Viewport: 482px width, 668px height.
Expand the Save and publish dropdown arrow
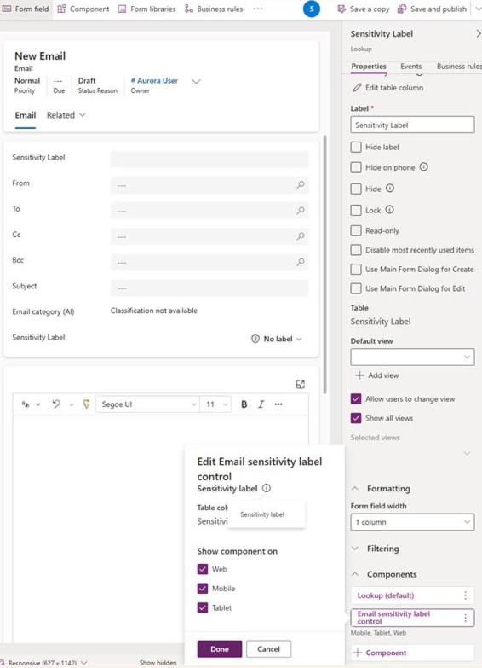click(478, 9)
